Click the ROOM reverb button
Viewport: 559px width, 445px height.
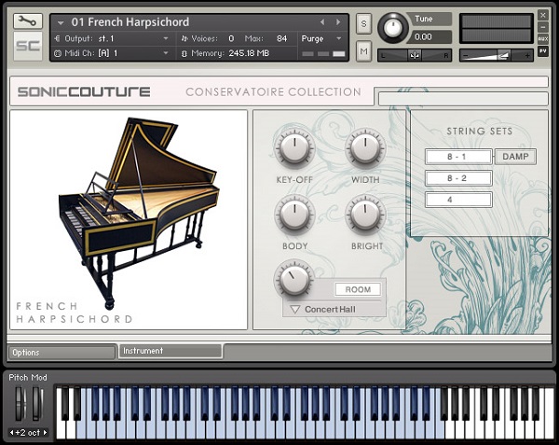click(358, 289)
